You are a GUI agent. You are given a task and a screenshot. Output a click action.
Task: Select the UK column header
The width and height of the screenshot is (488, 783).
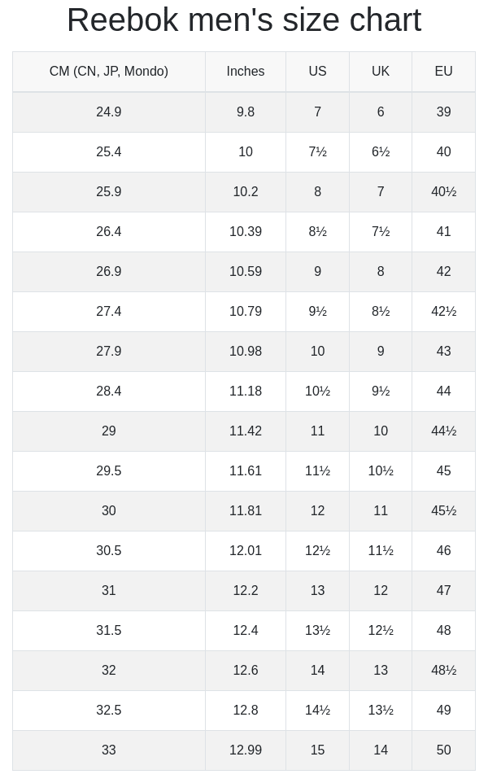point(381,72)
